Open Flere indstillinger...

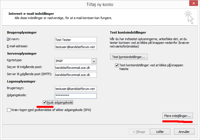click(x=177, y=116)
